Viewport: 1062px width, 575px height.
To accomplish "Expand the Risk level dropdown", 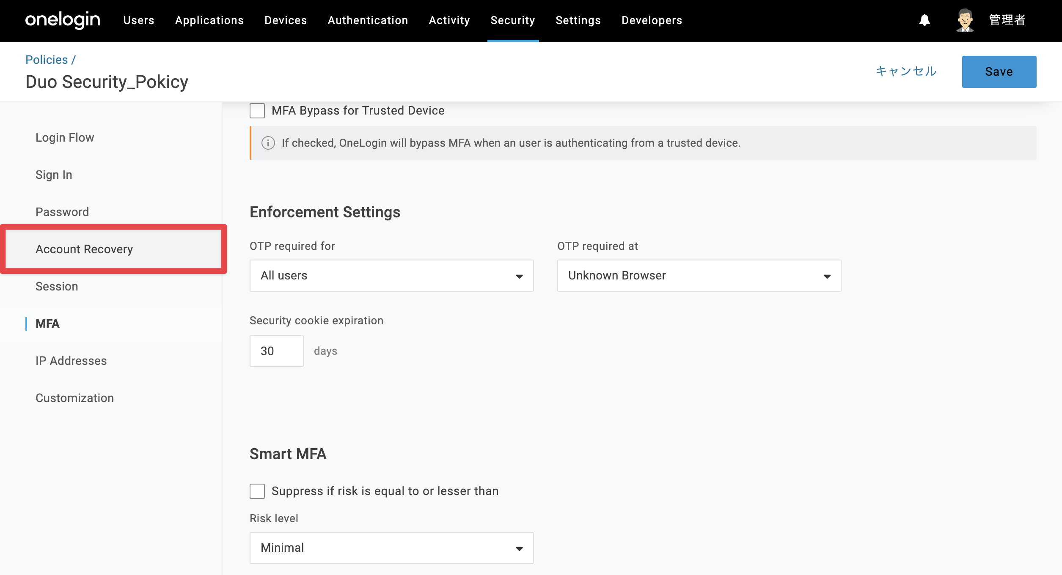I will point(392,548).
